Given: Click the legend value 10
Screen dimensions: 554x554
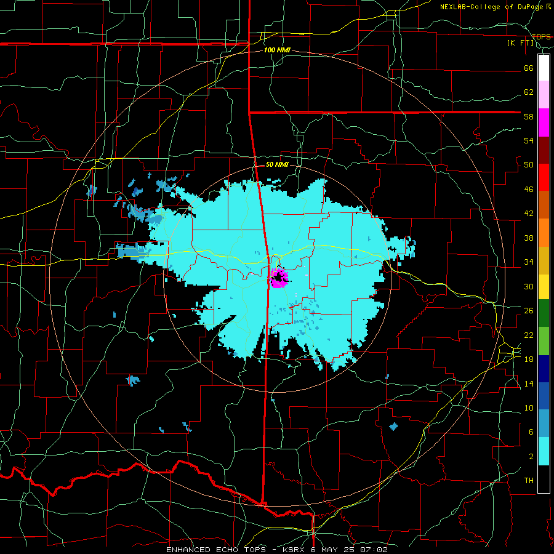Looking at the screenshot, I should [x=529, y=407].
